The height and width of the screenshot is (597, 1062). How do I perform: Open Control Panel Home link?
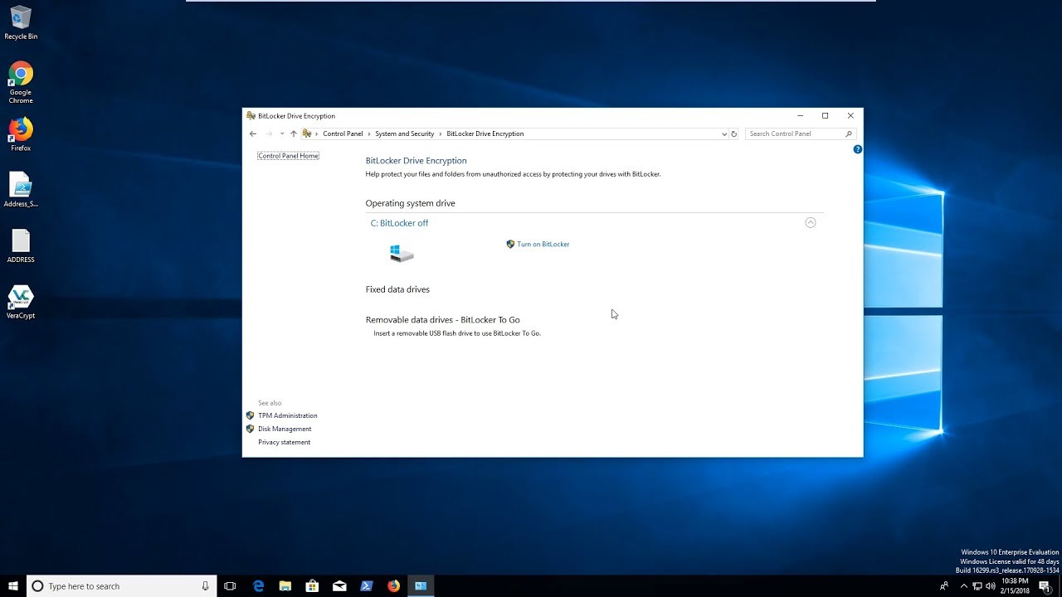pos(288,156)
